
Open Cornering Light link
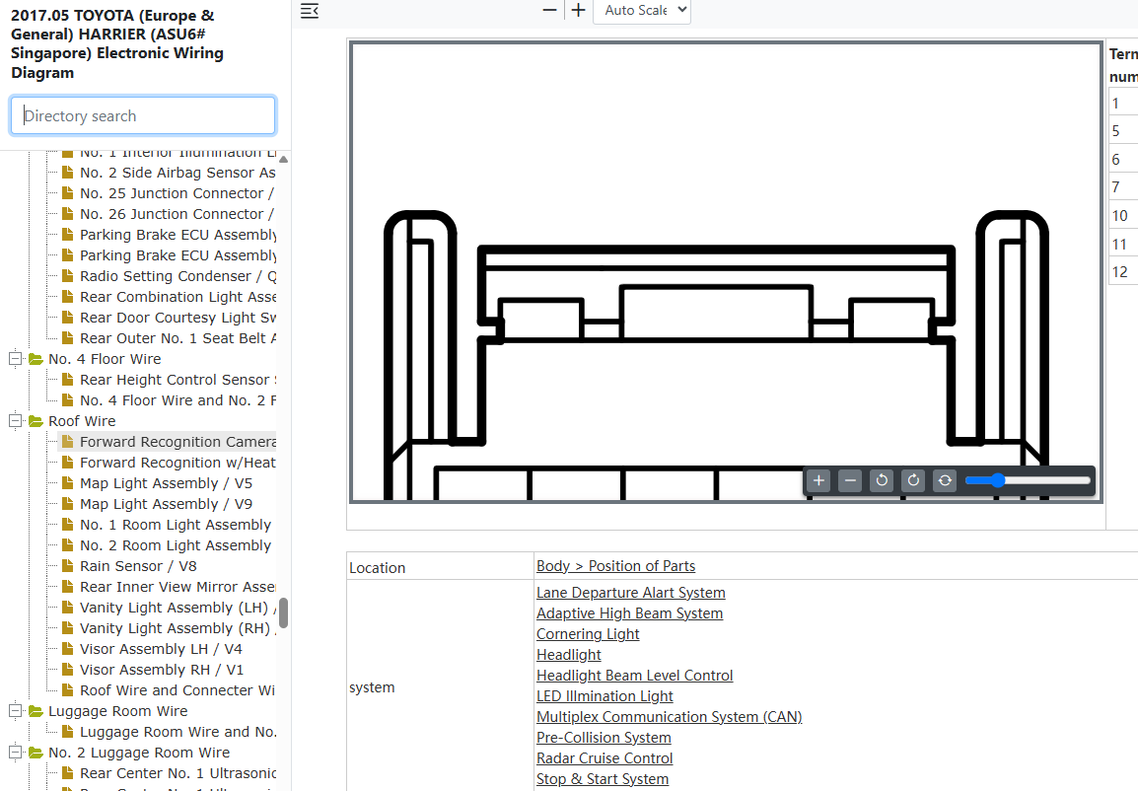(588, 634)
